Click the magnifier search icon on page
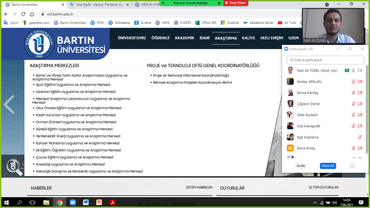Image resolution: width=370 pixels, height=208 pixels. pos(14,167)
